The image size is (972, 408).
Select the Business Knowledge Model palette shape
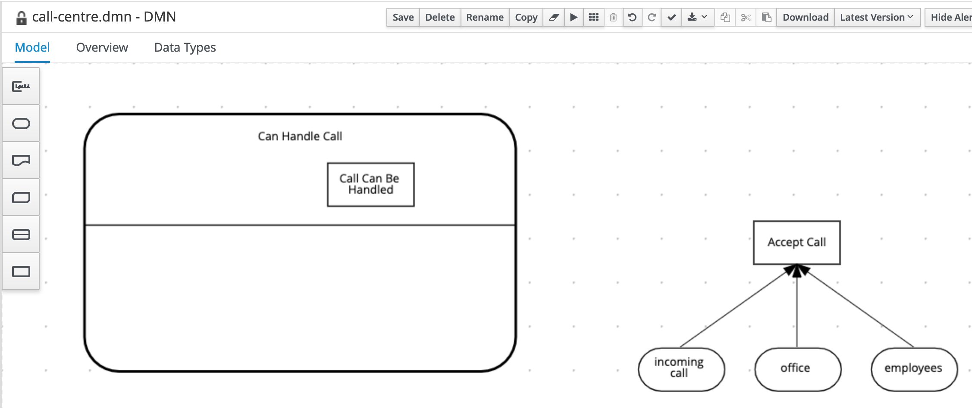point(21,198)
